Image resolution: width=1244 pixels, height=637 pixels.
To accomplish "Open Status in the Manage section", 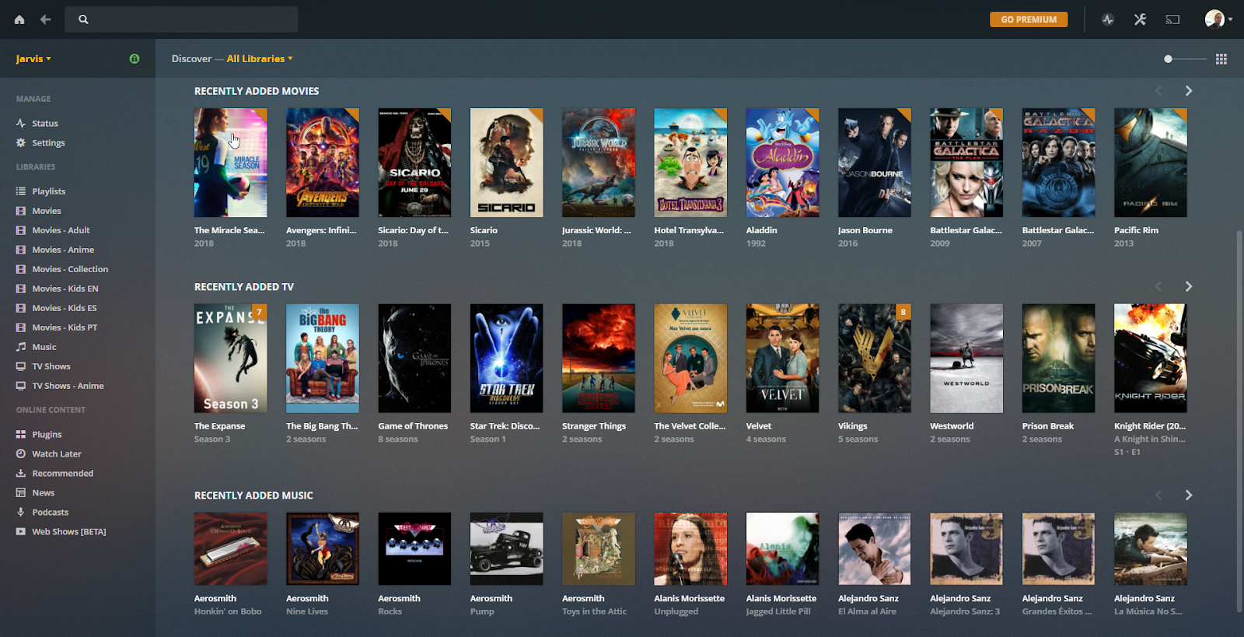I will coord(45,123).
